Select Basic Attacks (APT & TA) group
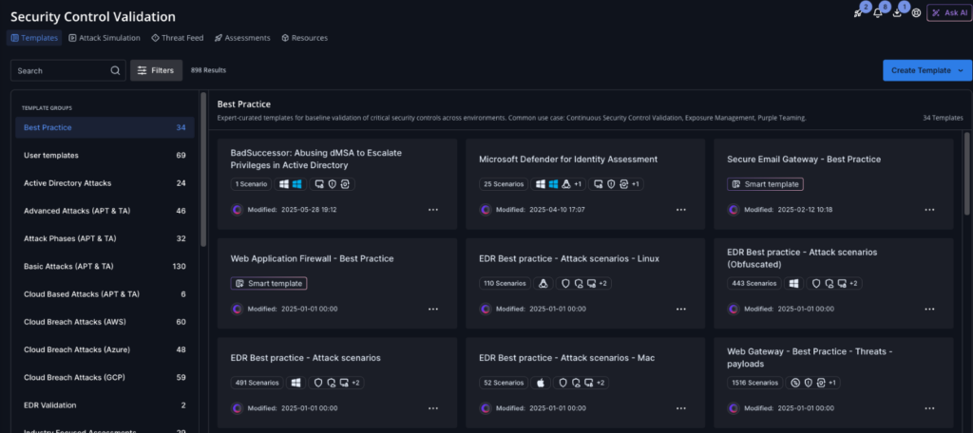 pos(105,266)
